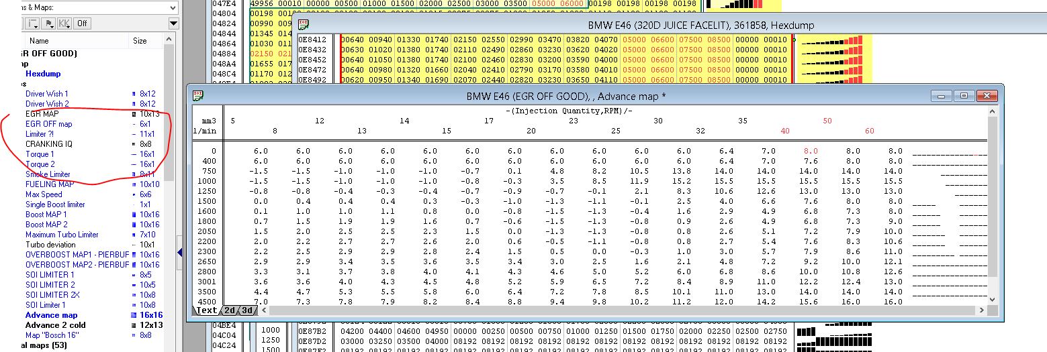Select Advance 2 cold map
Screen dimensions: 1047x352
[56, 325]
